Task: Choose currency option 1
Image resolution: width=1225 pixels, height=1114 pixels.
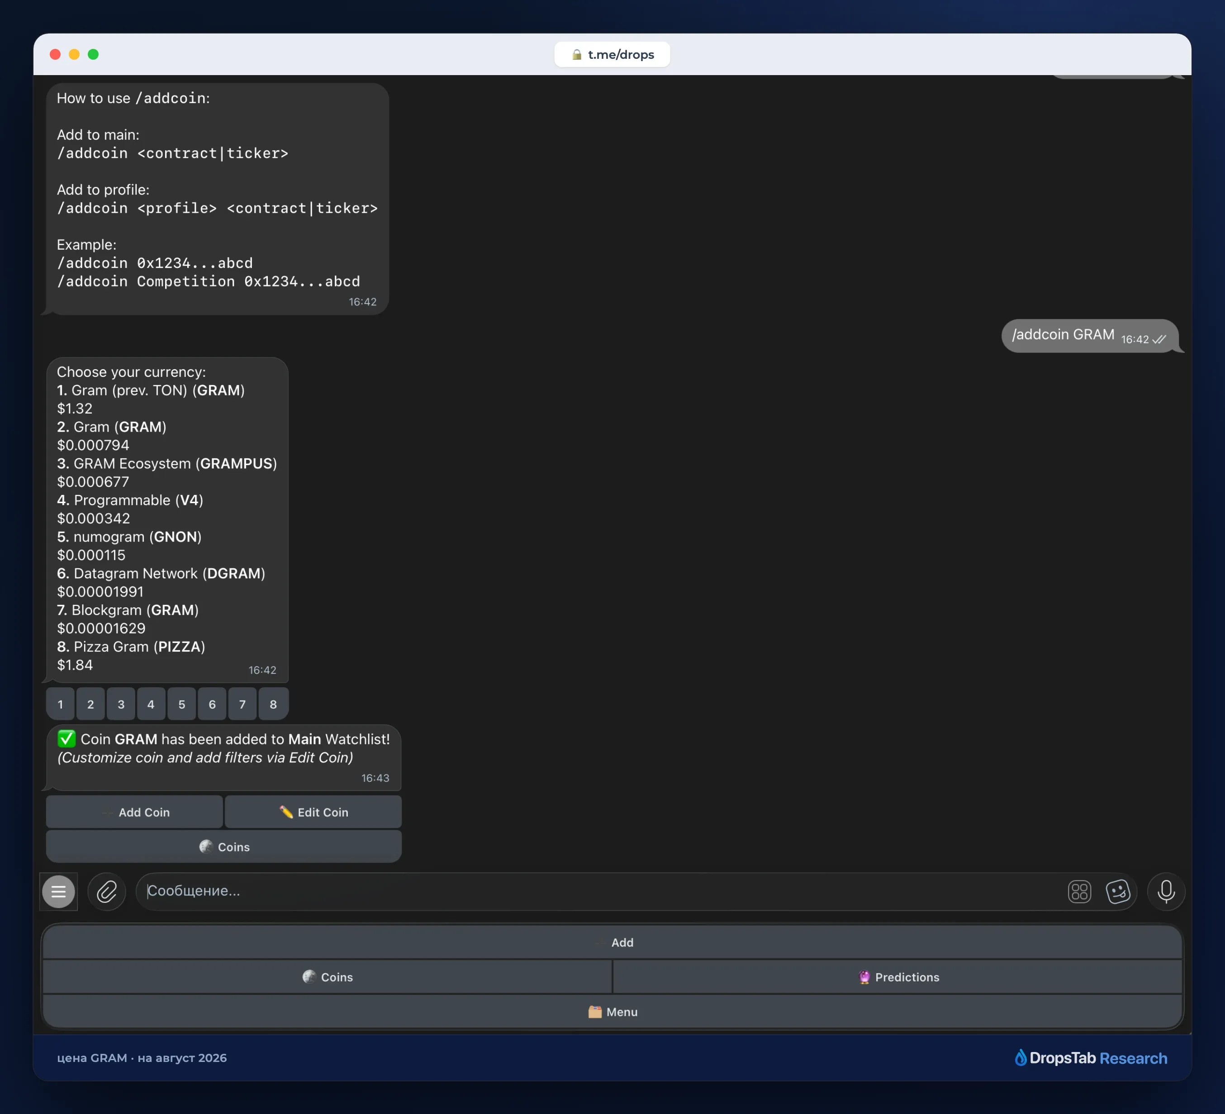Action: click(60, 704)
